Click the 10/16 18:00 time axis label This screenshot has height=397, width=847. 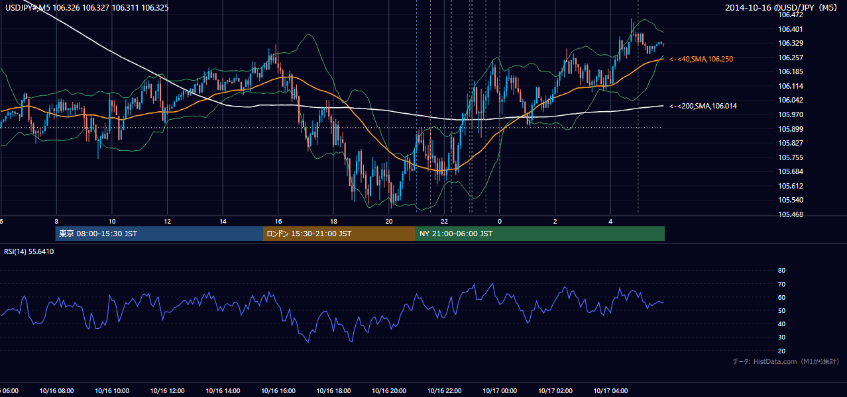(x=333, y=391)
